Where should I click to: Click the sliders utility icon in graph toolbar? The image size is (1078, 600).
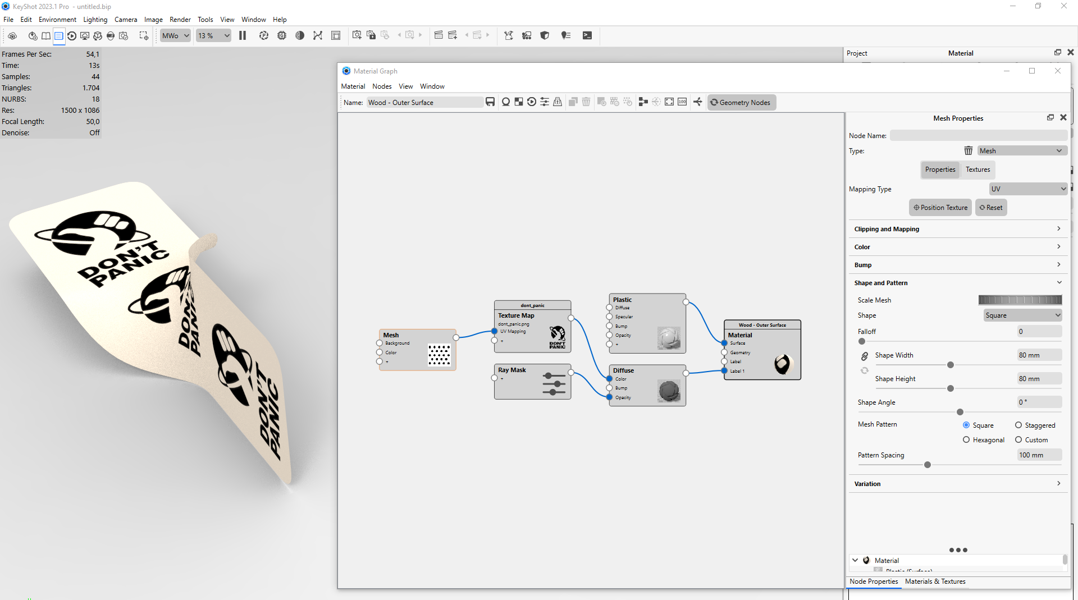[x=545, y=102]
